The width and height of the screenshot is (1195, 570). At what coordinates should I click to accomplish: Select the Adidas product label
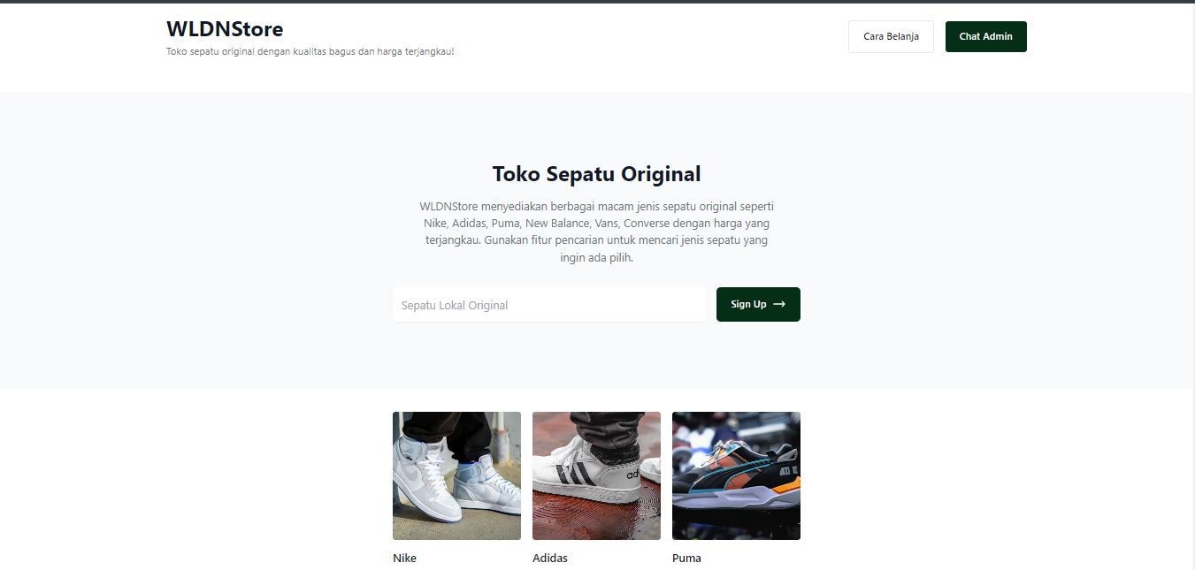[x=550, y=559]
